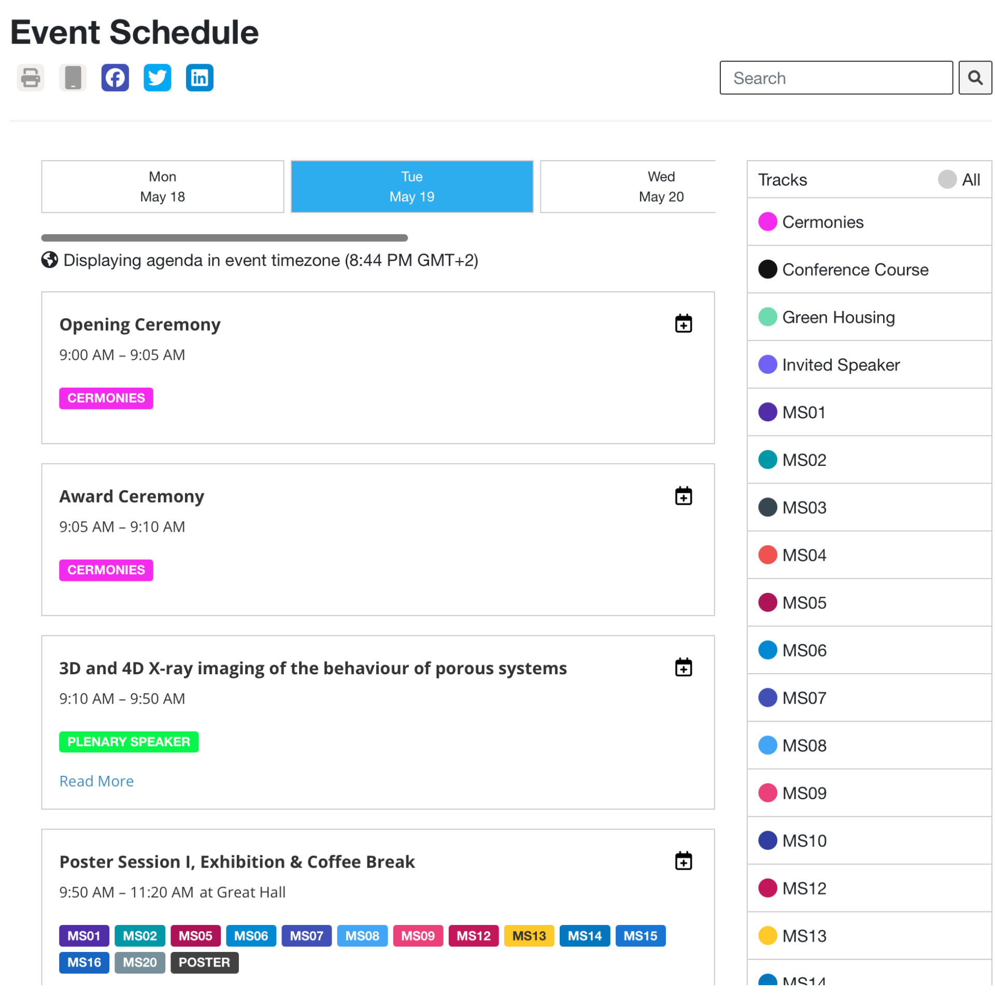Click the mobile device icon
Viewport: 995px width, 995px height.
(73, 78)
